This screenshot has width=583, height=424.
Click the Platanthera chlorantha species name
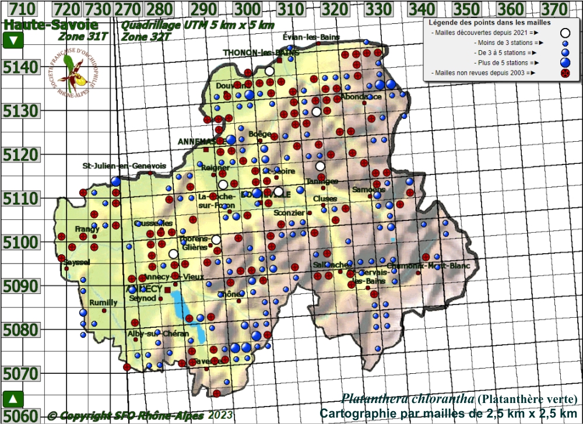pos(408,400)
